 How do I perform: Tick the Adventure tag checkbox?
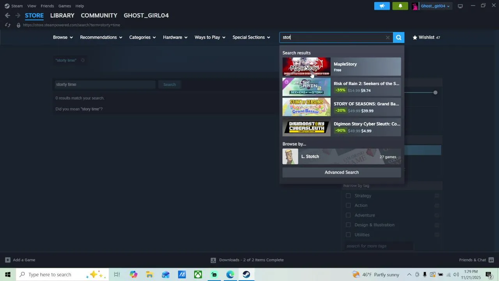pos(348,215)
